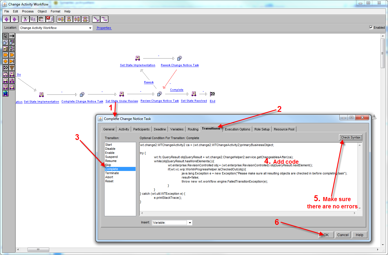Toggle the Enabled checkbox
The width and height of the screenshot is (388, 255).
point(371,28)
